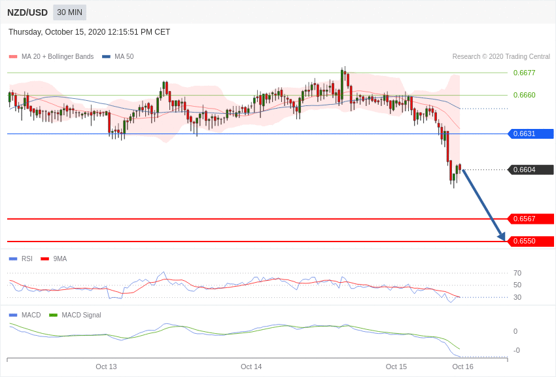Click 'Research © 2020 Trading Central' credit

click(501, 56)
